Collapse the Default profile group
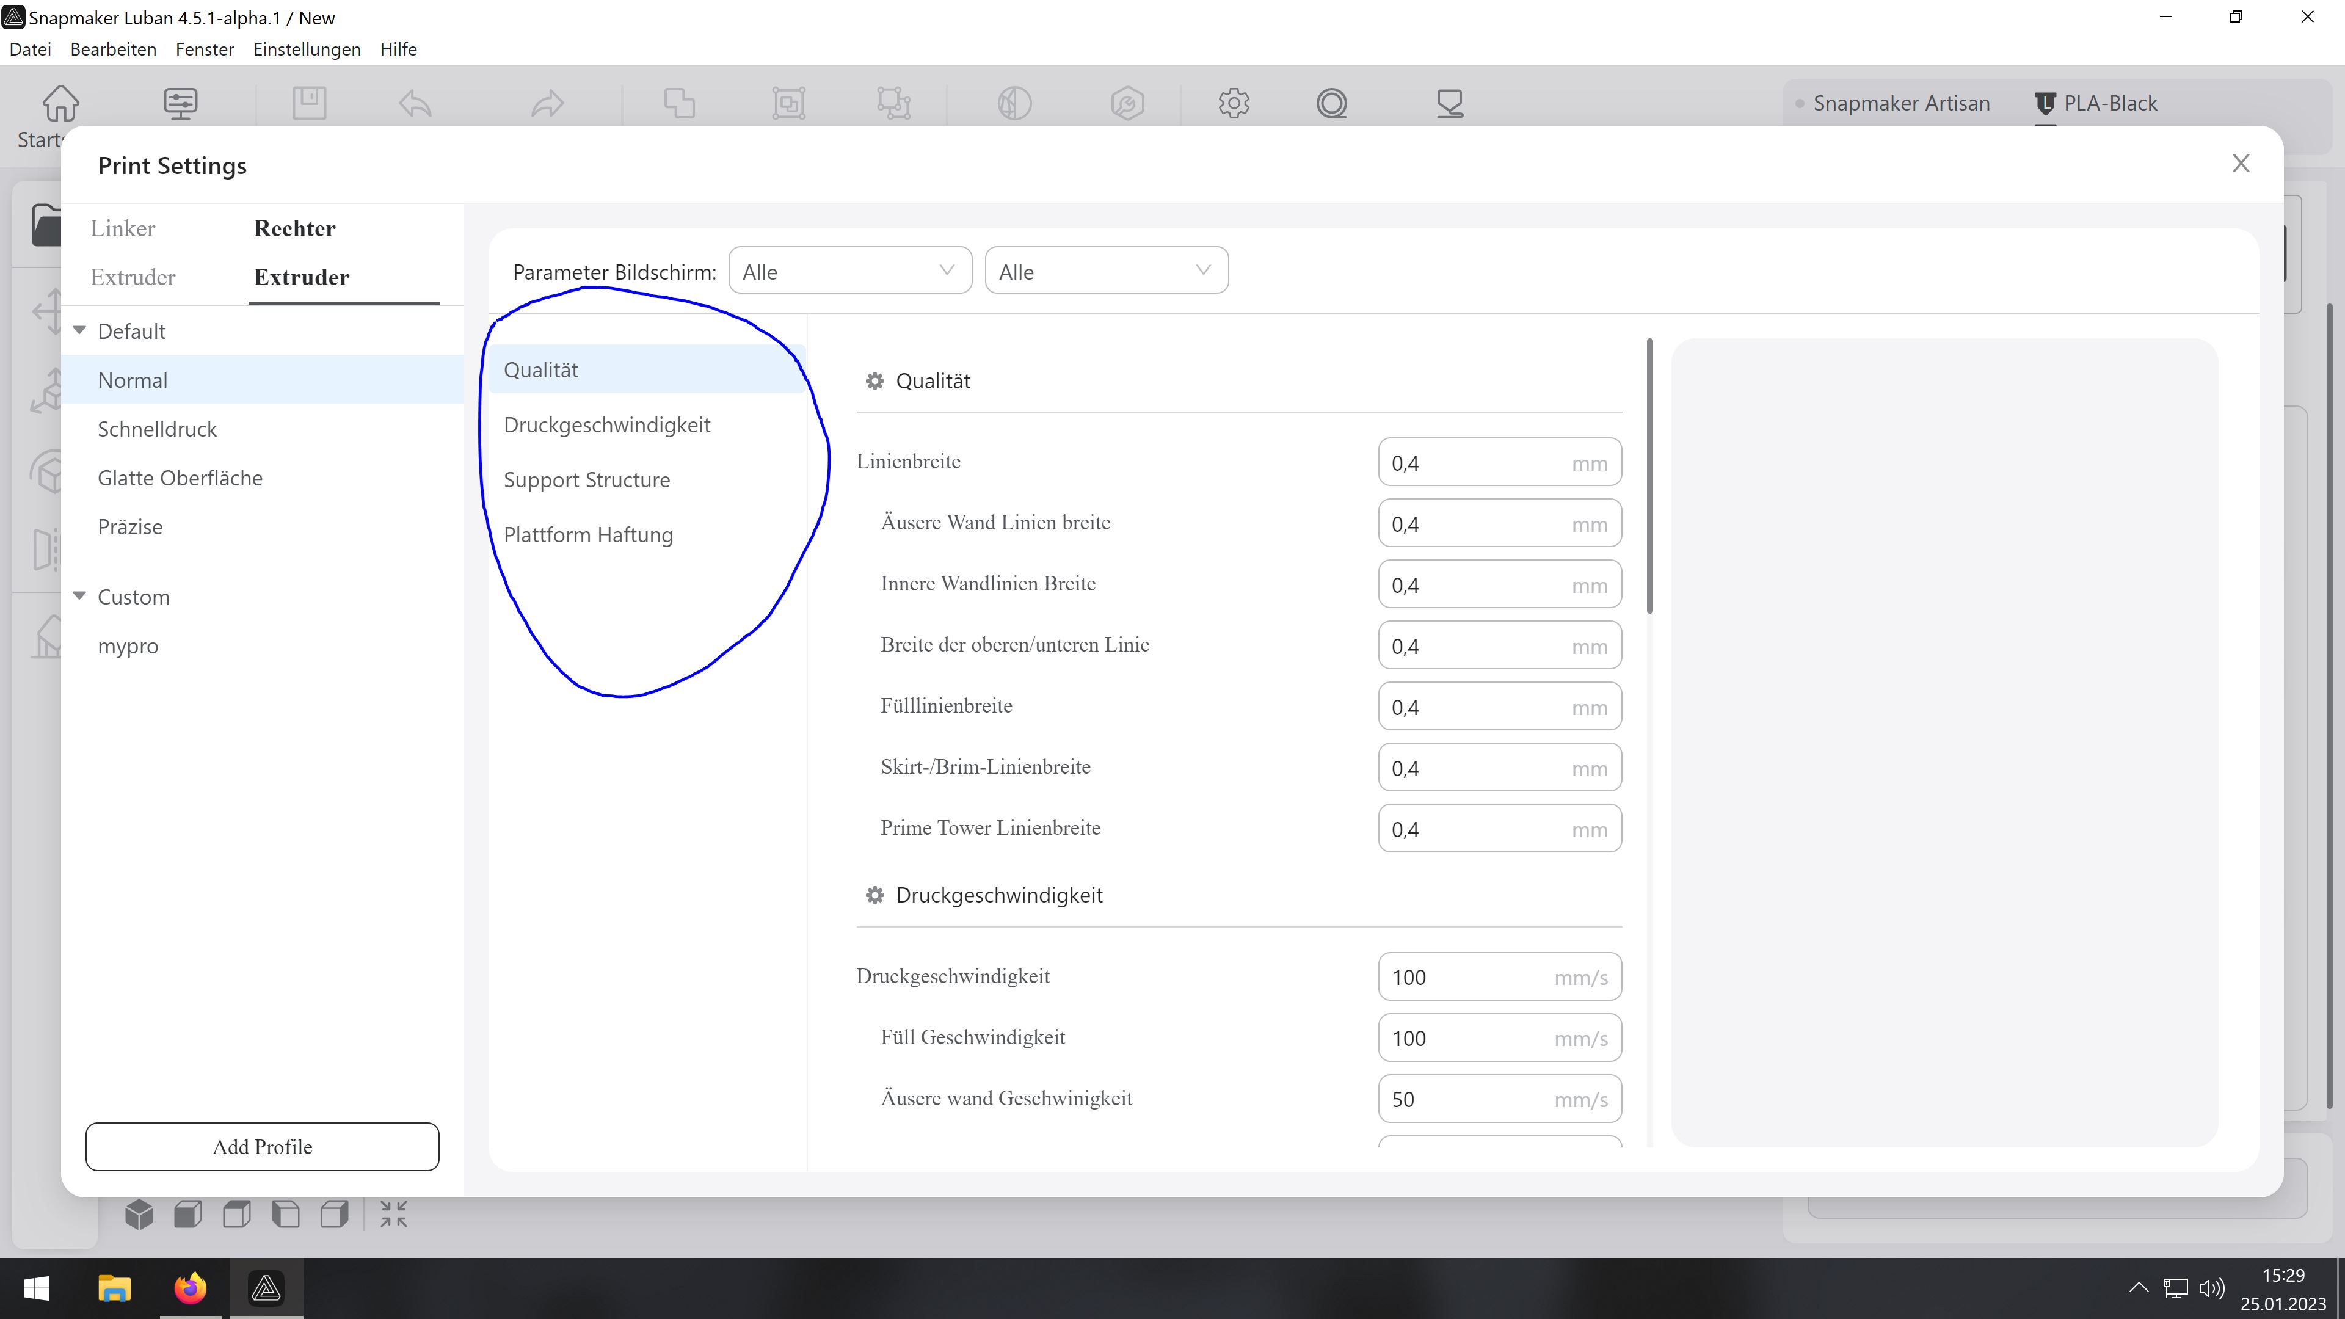 [80, 330]
